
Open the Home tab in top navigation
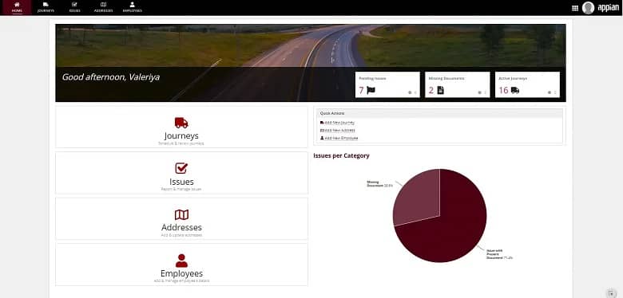coord(17,7)
